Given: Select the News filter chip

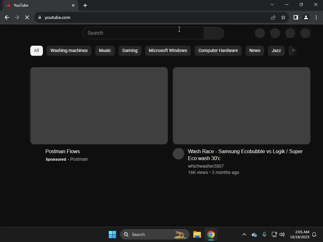Looking at the screenshot, I should [x=255, y=51].
